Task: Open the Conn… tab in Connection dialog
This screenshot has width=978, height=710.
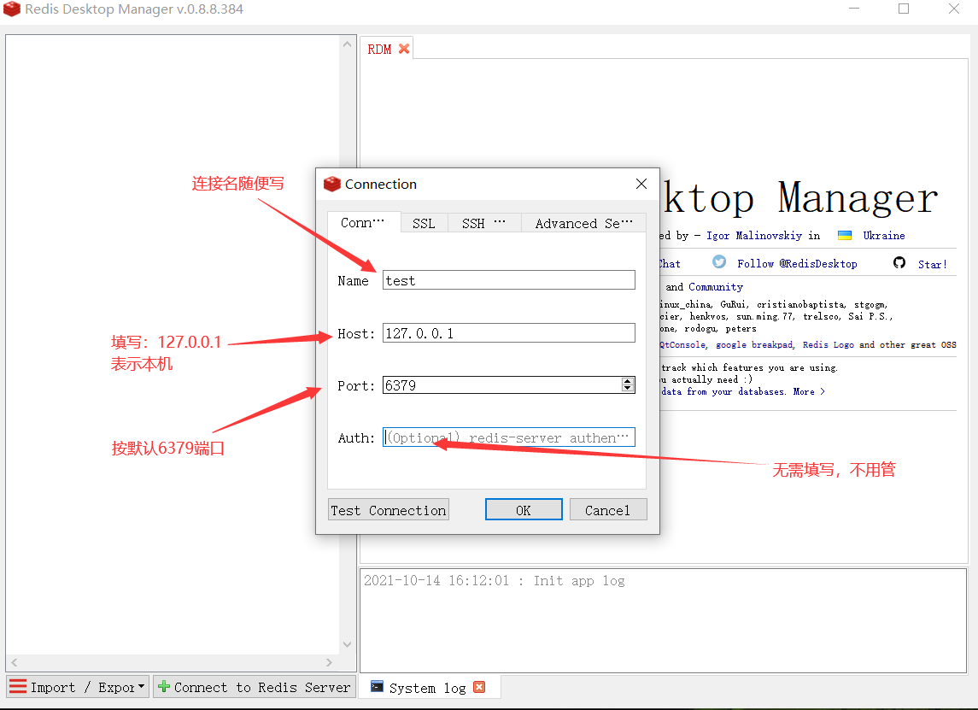Action: pyautogui.click(x=364, y=223)
